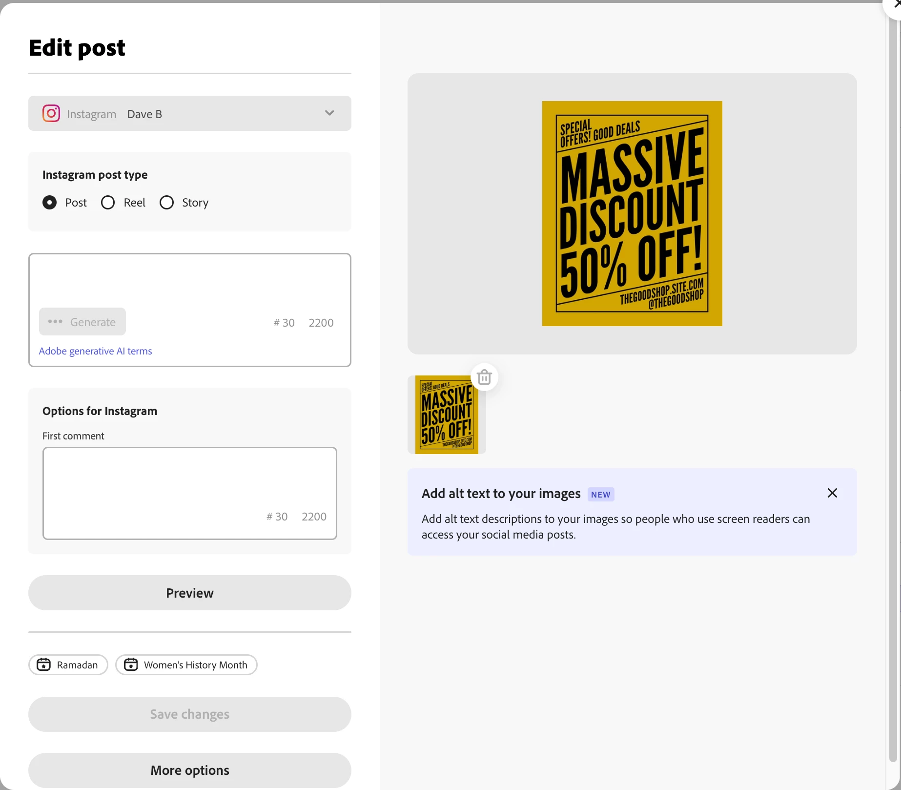Click the Save changes button
The width and height of the screenshot is (901, 790).
(190, 714)
